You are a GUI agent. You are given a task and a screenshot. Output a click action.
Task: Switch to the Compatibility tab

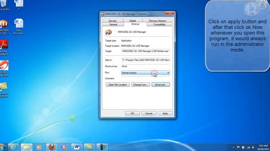(x=159, y=24)
